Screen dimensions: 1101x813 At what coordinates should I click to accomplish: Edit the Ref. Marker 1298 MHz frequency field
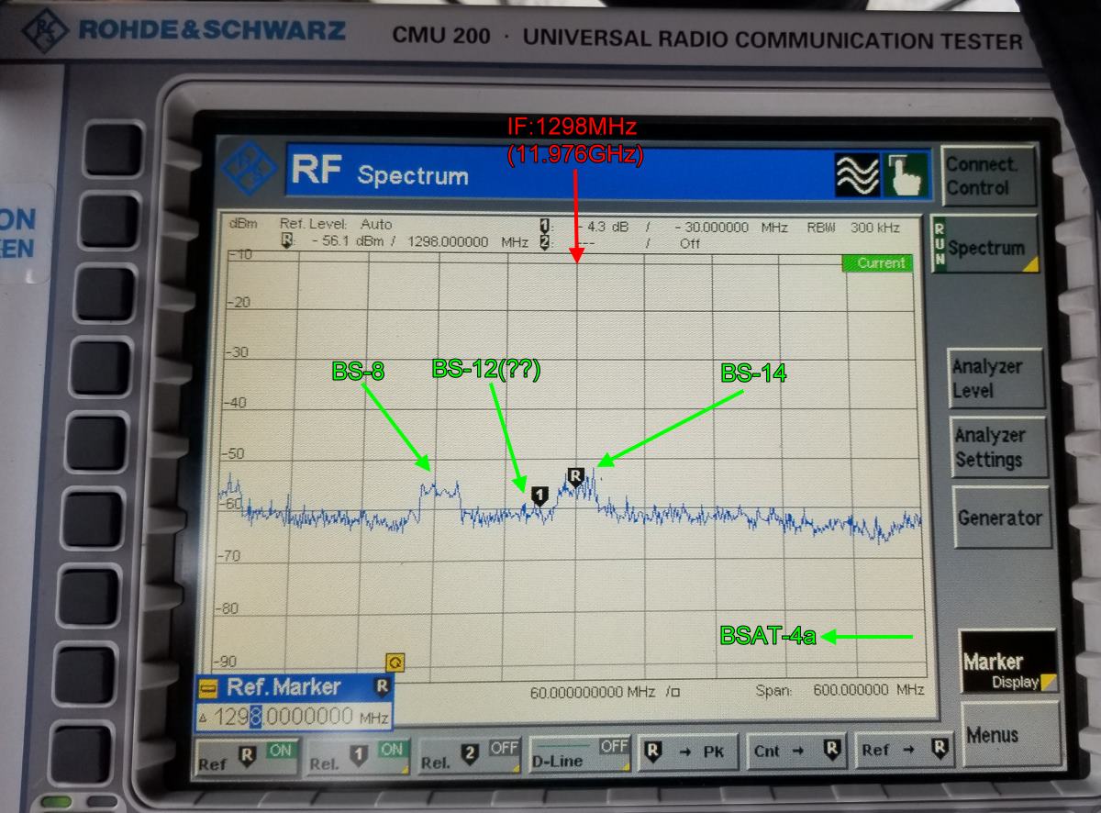pyautogui.click(x=294, y=717)
